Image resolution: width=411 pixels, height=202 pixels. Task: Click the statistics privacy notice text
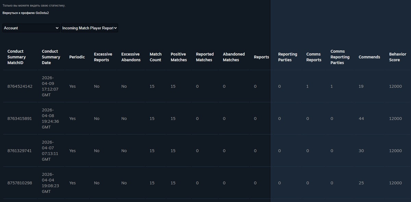pyautogui.click(x=34, y=5)
